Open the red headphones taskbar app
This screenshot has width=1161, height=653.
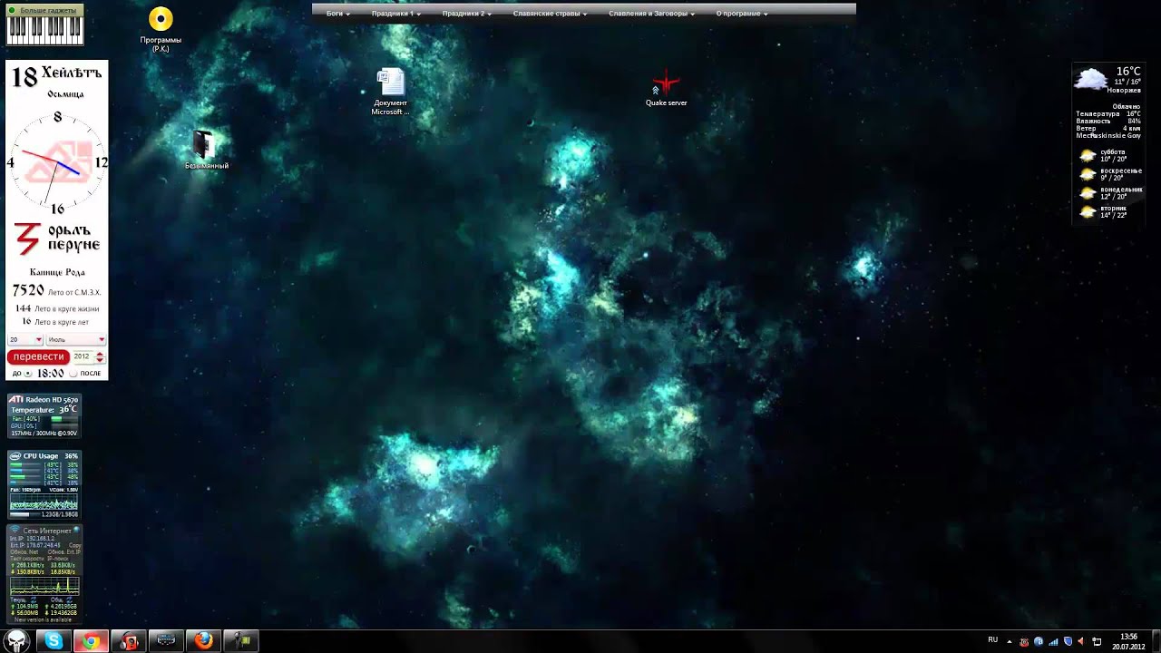[129, 641]
